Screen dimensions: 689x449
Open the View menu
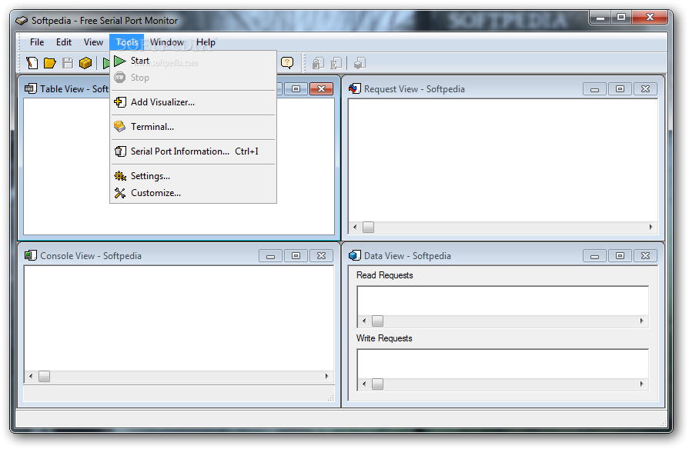click(93, 42)
